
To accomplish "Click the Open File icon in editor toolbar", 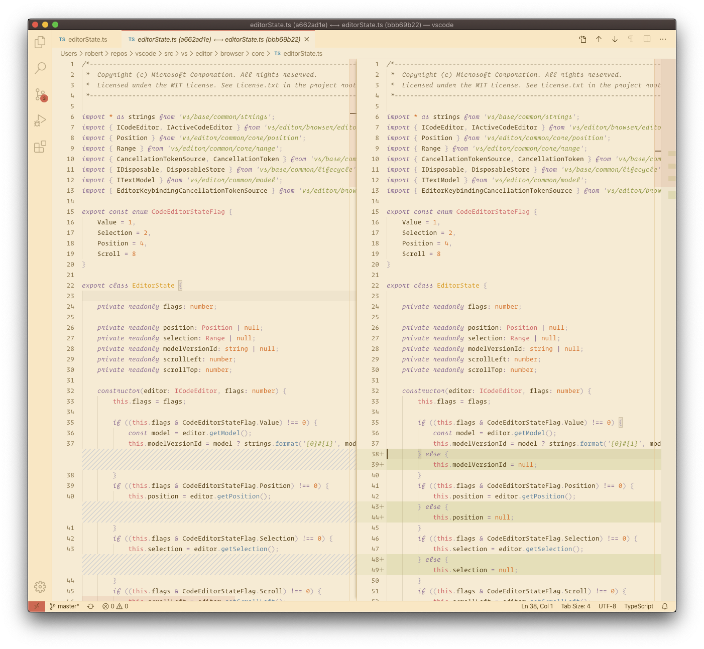I will tap(582, 39).
